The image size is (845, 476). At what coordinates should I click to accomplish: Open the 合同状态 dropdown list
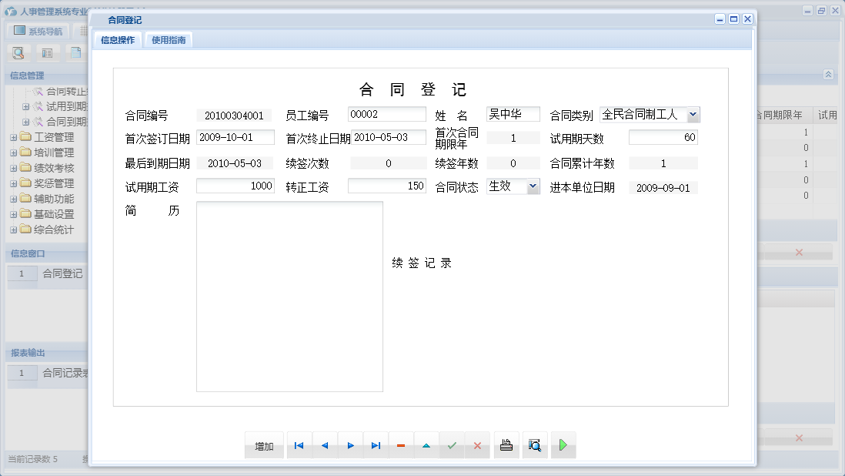[531, 186]
